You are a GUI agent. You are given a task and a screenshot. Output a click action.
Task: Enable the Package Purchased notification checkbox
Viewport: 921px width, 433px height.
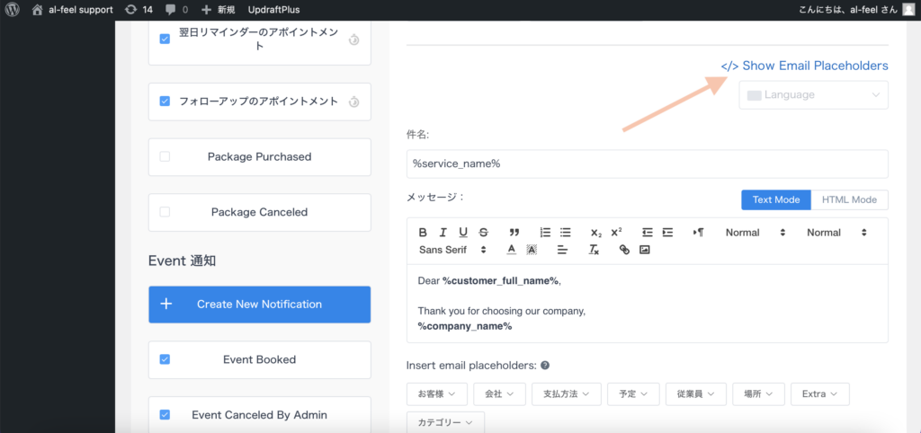pos(165,156)
